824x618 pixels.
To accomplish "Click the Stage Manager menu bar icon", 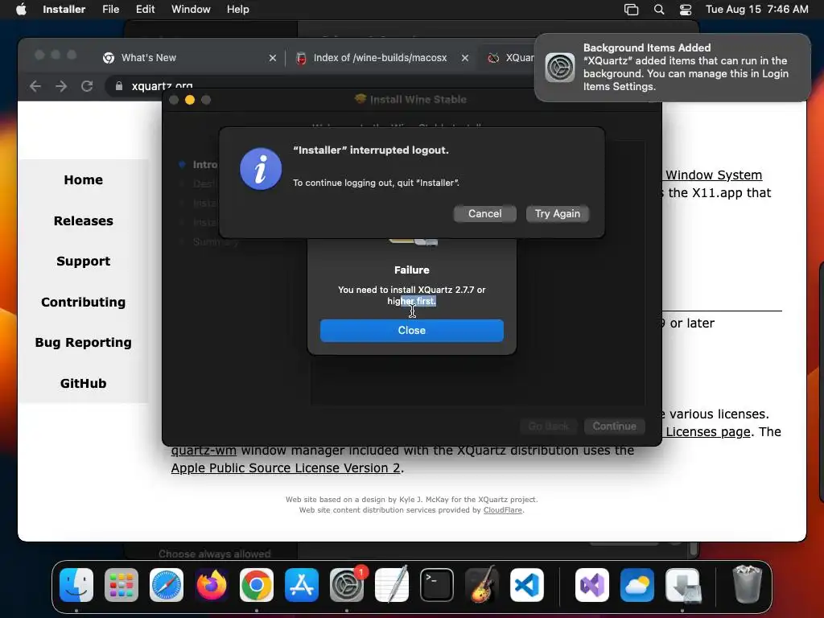I will tap(631, 10).
